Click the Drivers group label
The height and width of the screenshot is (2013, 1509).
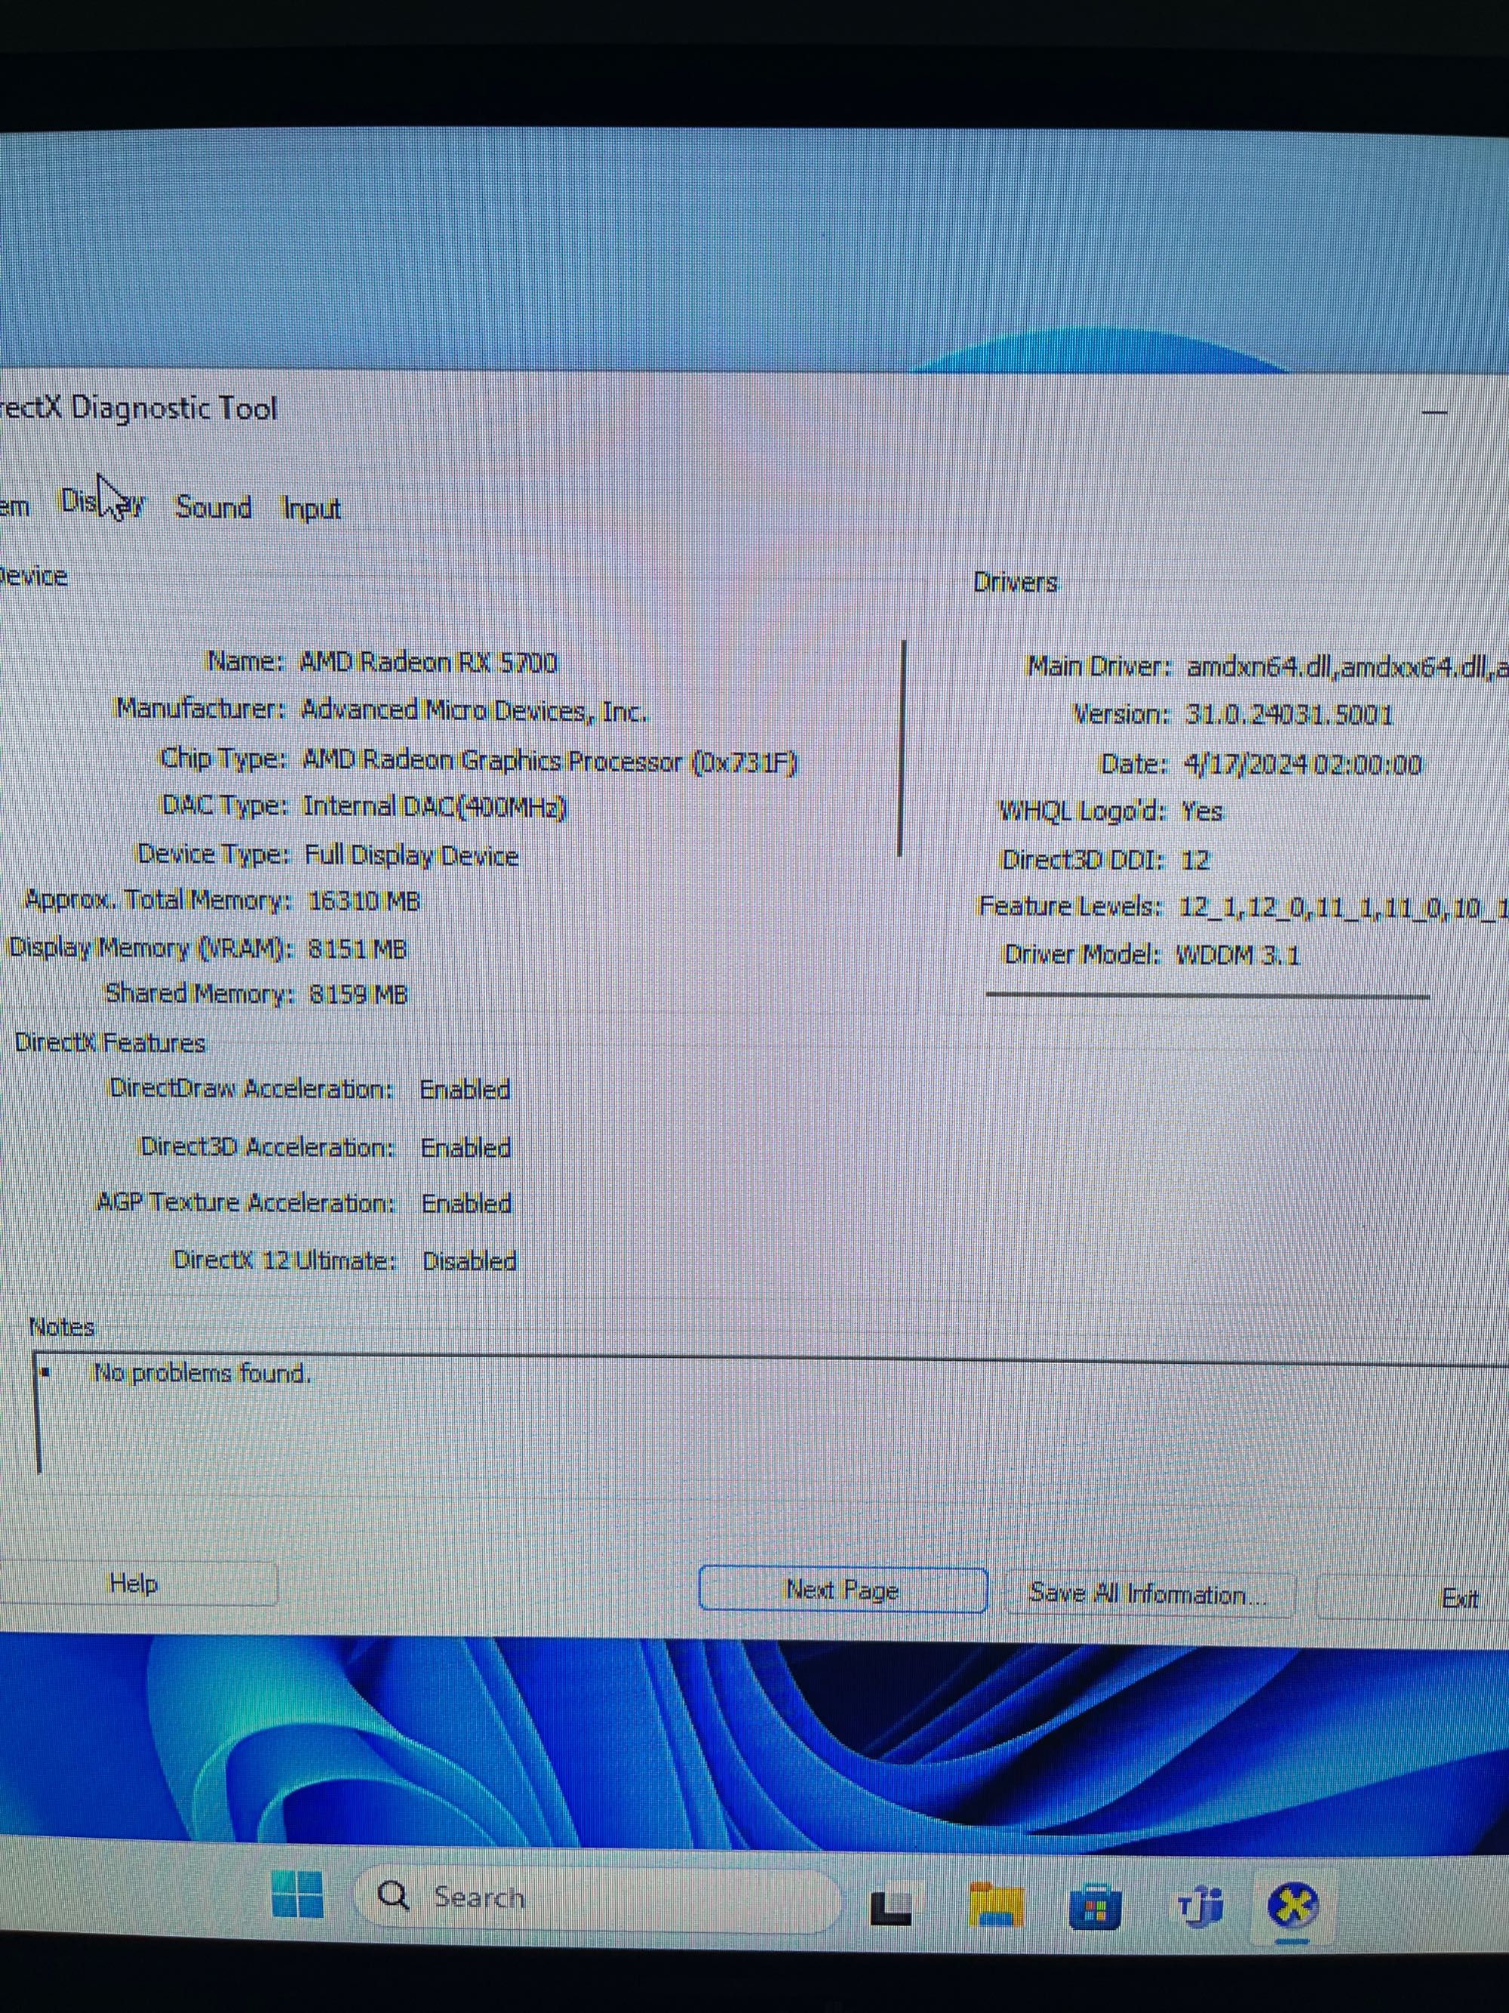[x=1015, y=583]
